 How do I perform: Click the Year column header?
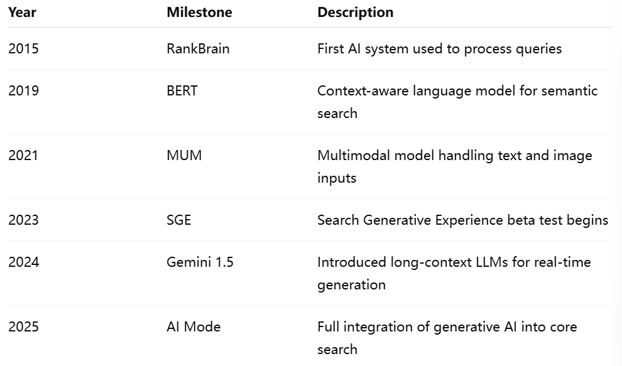click(x=22, y=13)
